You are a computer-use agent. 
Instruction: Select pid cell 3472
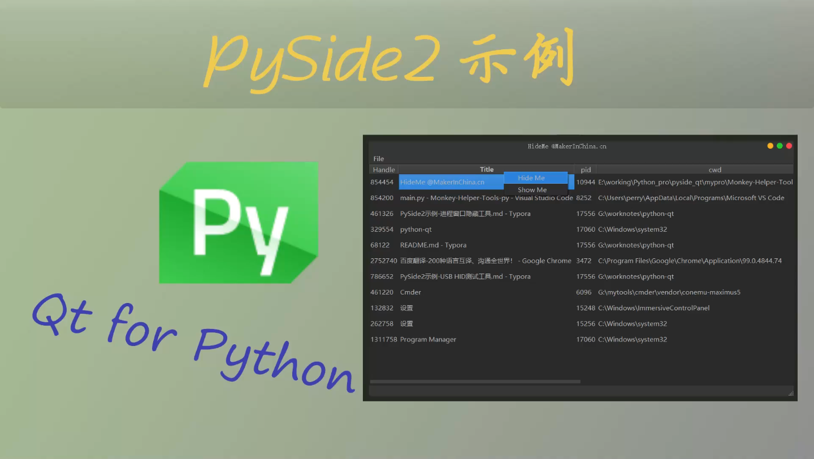pyautogui.click(x=586, y=261)
